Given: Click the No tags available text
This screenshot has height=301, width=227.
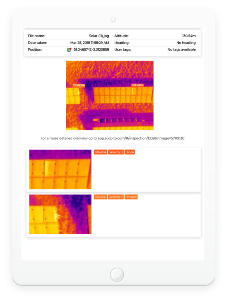Looking at the screenshot, I should point(182,49).
